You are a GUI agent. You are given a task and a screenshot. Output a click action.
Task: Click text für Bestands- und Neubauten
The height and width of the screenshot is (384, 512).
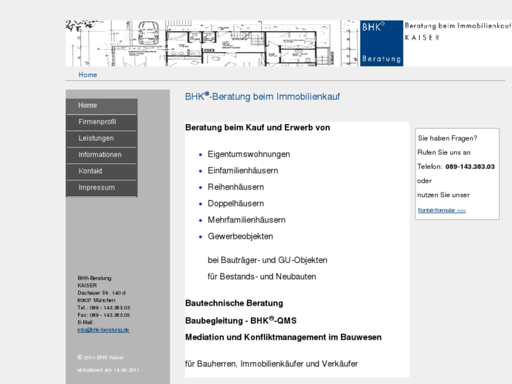click(261, 276)
